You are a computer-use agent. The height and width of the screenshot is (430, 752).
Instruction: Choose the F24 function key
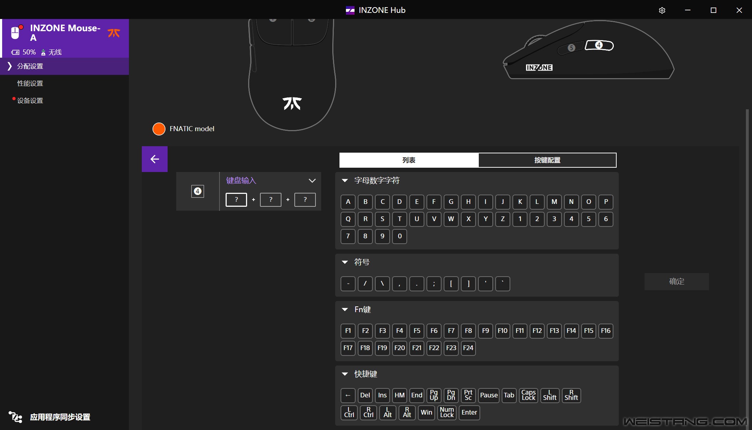click(x=468, y=348)
